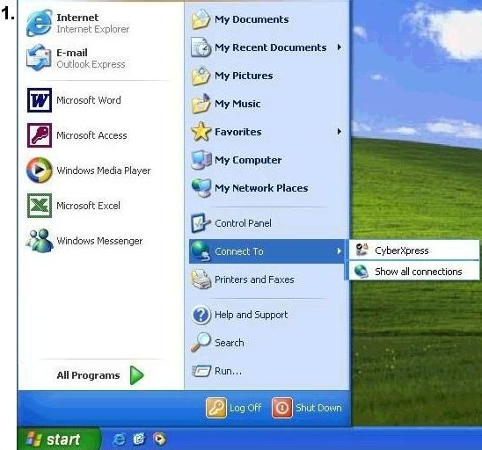
Task: Click 'Windows Messenger' label text
Action: tap(99, 241)
